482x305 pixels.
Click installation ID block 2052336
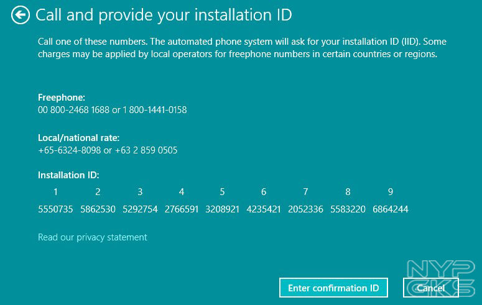pos(305,209)
